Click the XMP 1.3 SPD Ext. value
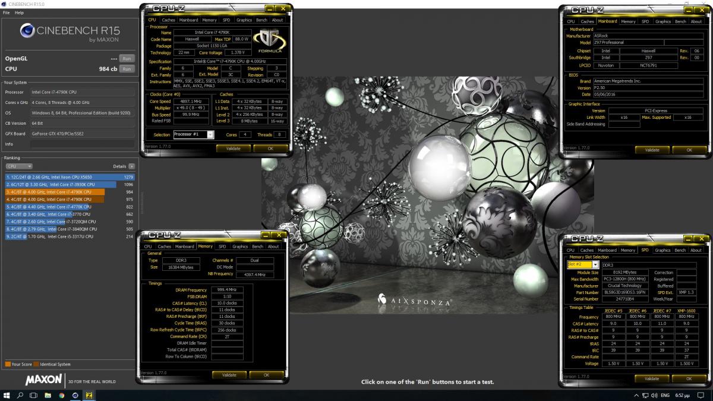Viewport: 713px width, 401px height. [687, 292]
